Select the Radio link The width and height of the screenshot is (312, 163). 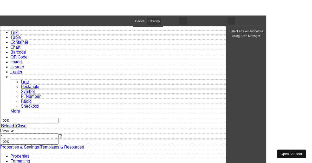(26, 101)
